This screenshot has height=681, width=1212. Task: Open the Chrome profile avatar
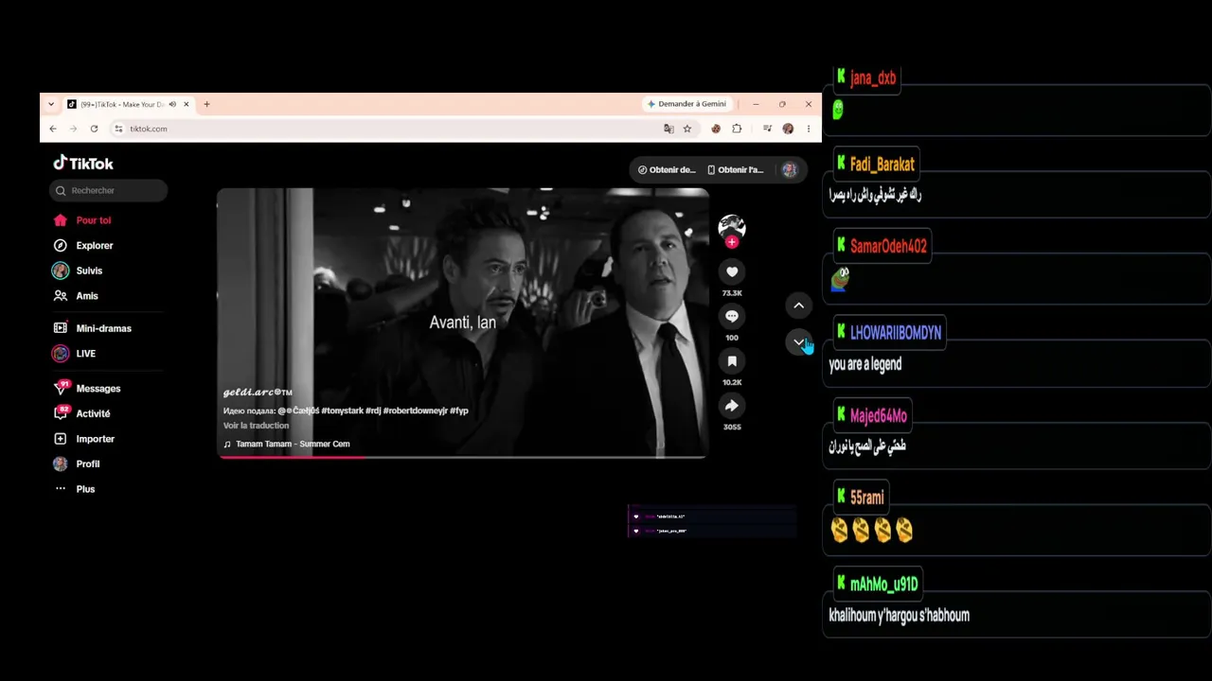pyautogui.click(x=788, y=129)
